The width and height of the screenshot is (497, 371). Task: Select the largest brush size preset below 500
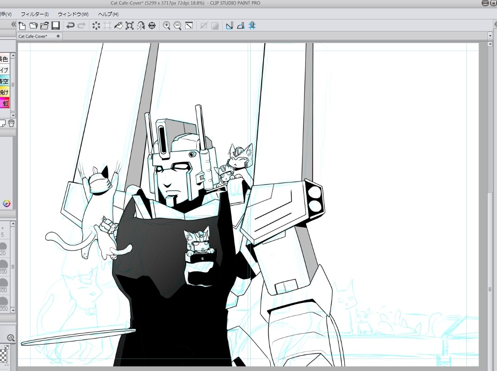[4, 305]
